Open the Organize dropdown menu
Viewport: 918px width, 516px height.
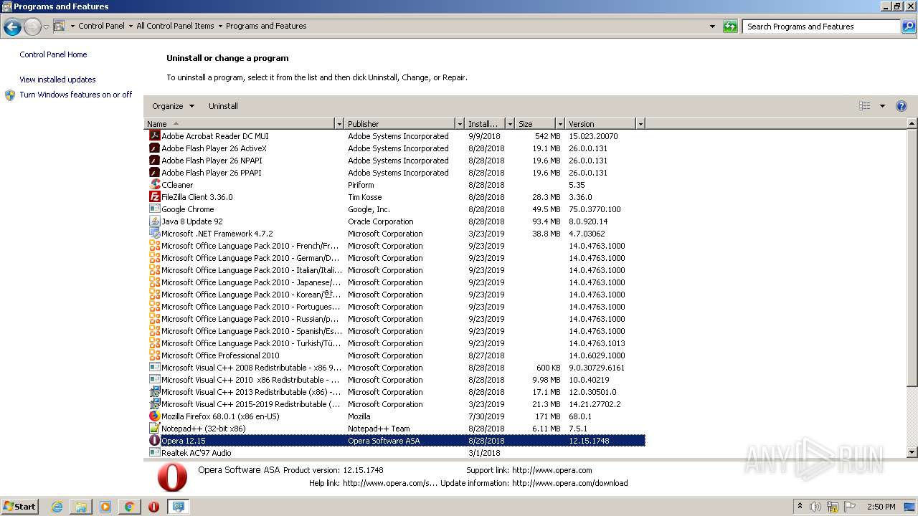(173, 106)
